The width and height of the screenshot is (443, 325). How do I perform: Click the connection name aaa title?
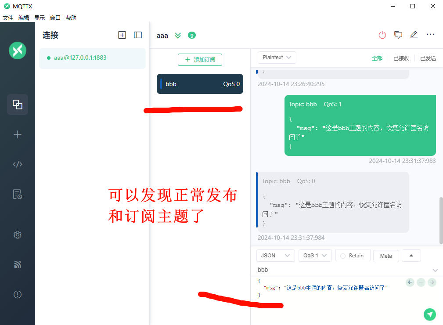(x=162, y=36)
